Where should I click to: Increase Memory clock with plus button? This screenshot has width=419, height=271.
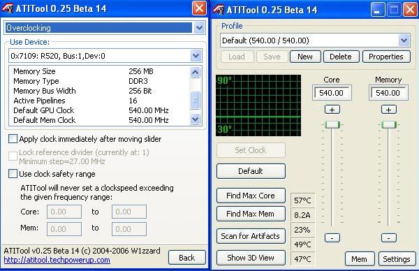pos(389,110)
